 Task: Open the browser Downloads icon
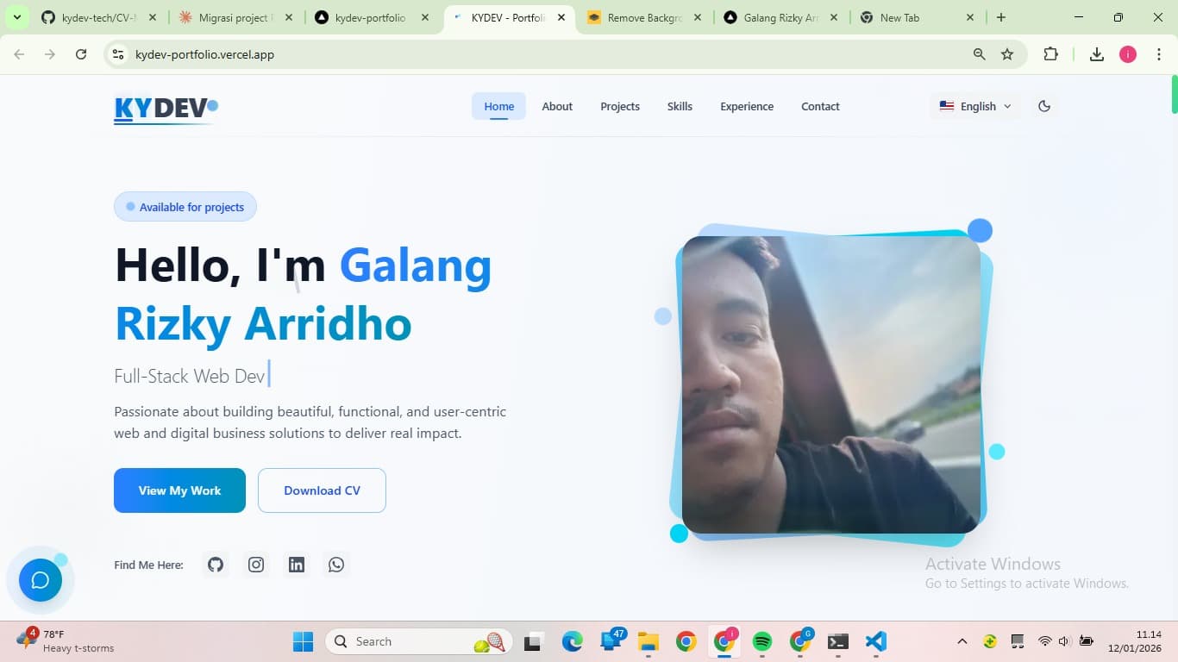tap(1096, 53)
